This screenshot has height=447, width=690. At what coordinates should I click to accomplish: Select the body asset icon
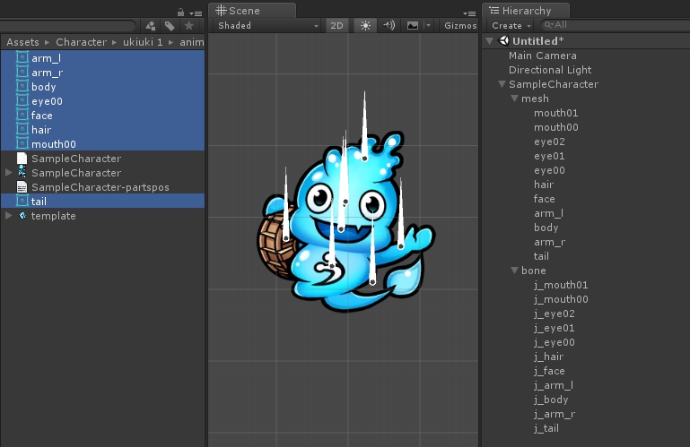22,87
